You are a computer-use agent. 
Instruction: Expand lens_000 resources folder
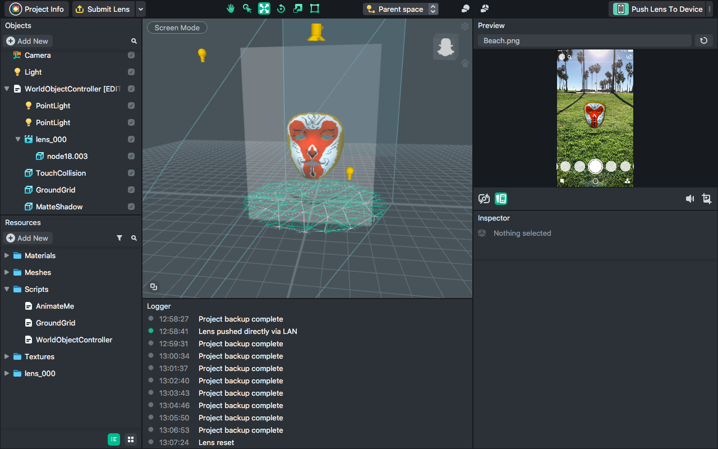tap(7, 373)
